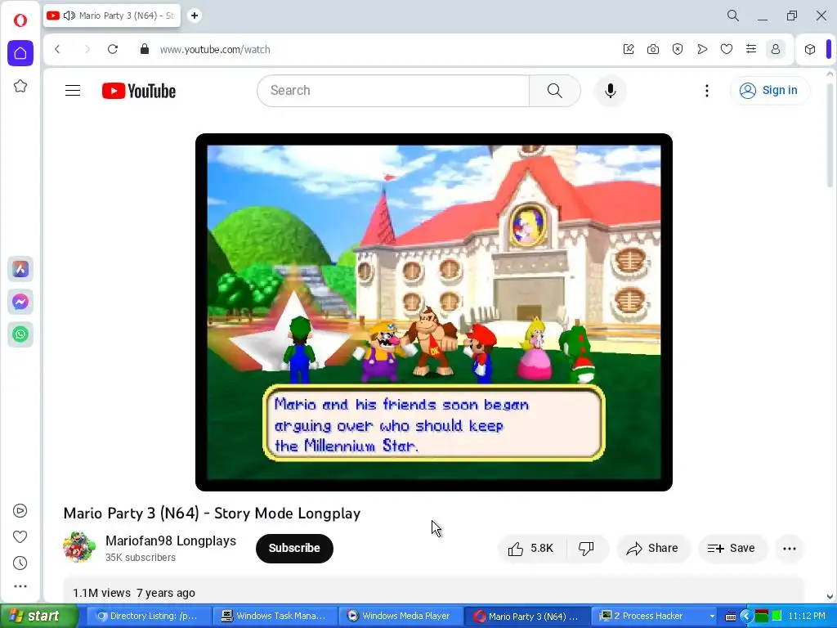Viewport: 837px width, 628px height.
Task: Open on-screen keyboard tray icon
Action: pyautogui.click(x=731, y=617)
